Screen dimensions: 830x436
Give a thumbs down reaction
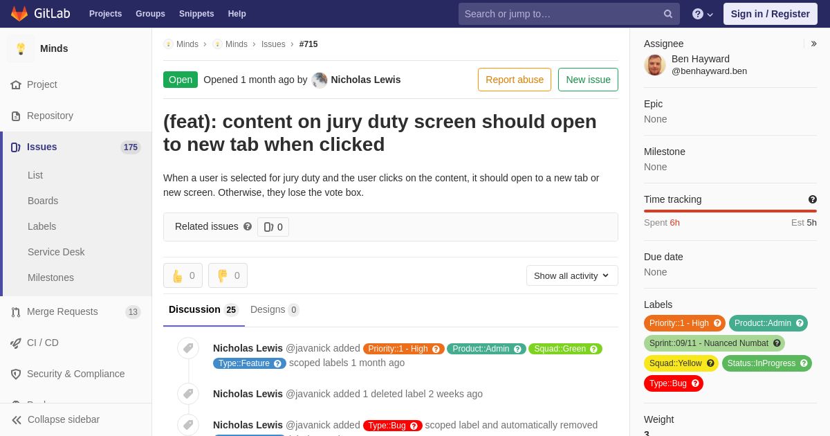[x=228, y=275]
